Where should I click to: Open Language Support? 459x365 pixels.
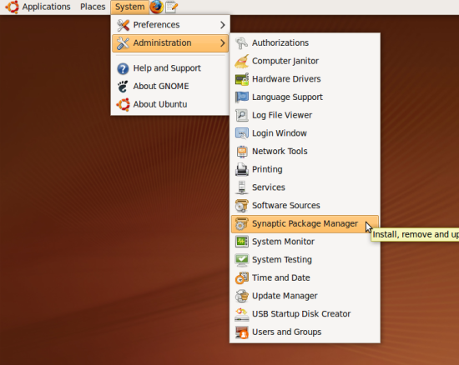click(305, 97)
